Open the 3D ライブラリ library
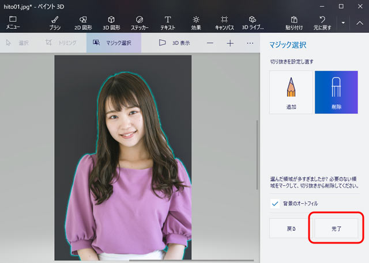 [253, 23]
